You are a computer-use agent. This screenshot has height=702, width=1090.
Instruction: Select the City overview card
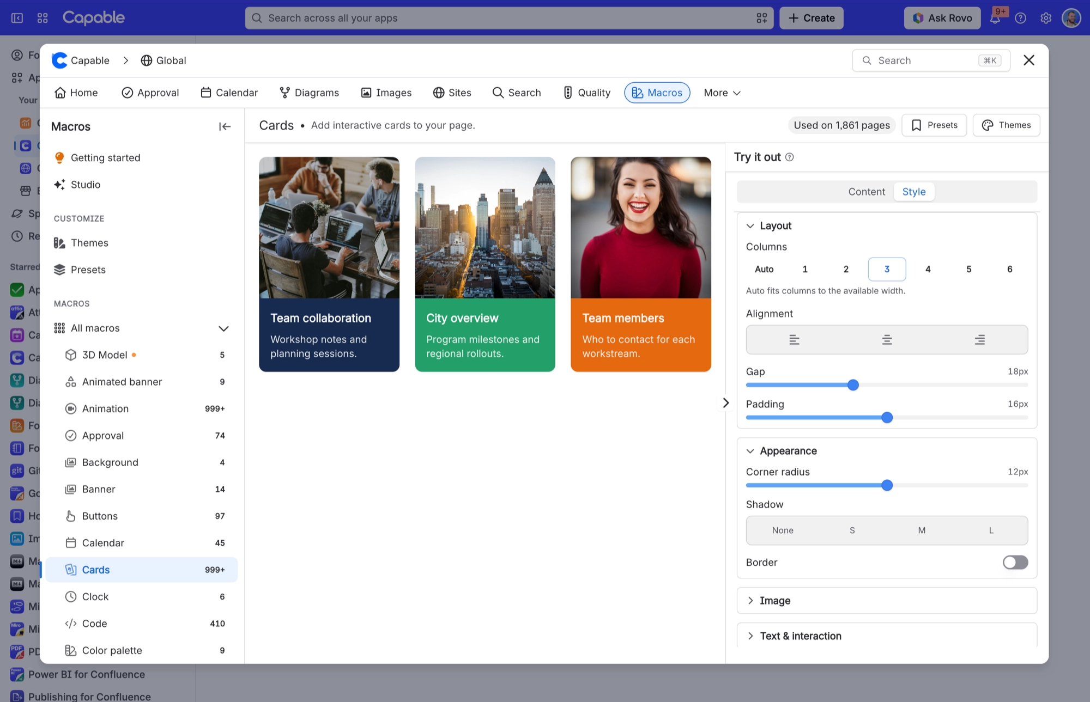485,264
